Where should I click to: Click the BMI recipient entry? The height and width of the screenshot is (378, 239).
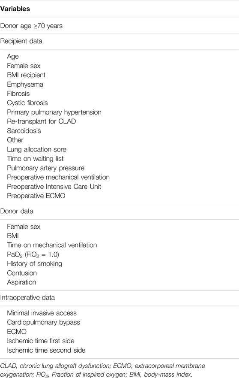coord(26,75)
